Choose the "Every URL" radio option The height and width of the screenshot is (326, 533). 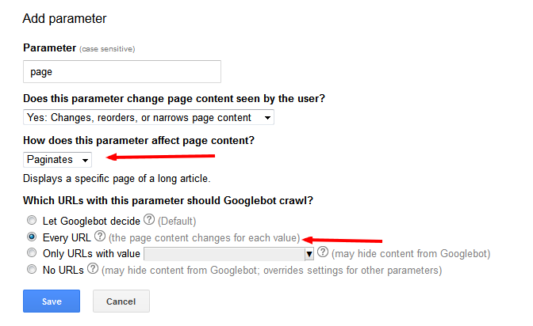pos(31,237)
